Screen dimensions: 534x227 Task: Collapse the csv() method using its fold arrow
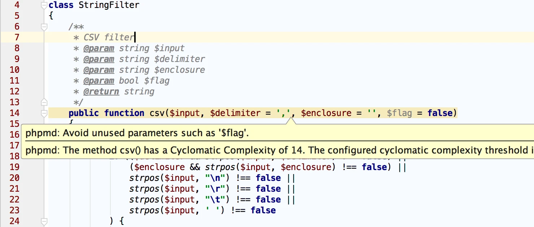[44, 113]
